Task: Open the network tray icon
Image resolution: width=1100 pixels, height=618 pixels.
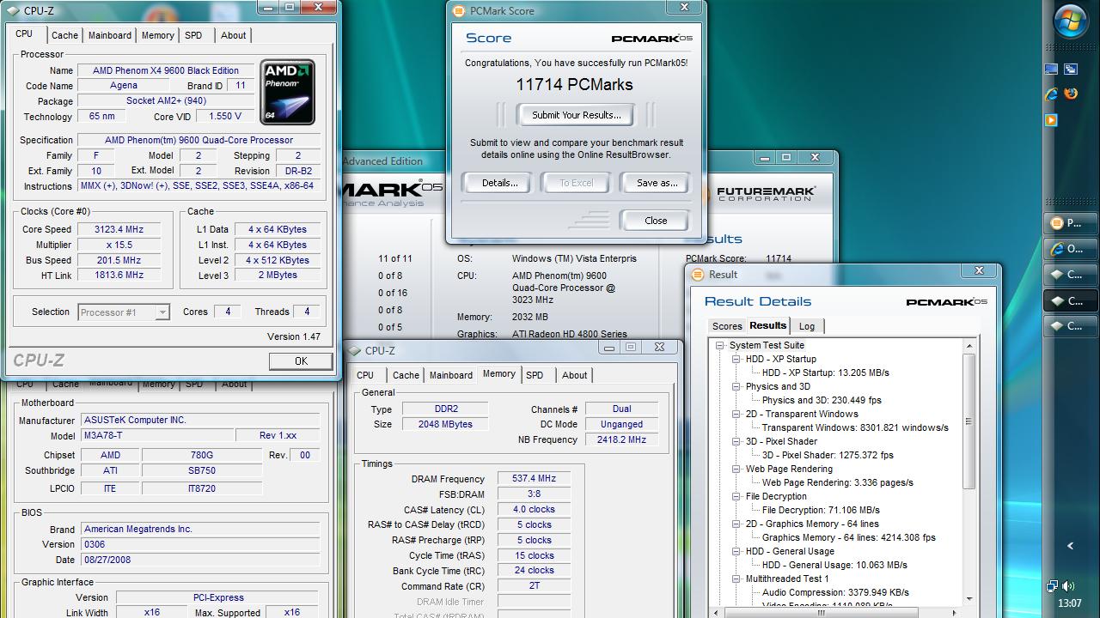Action: point(1052,586)
